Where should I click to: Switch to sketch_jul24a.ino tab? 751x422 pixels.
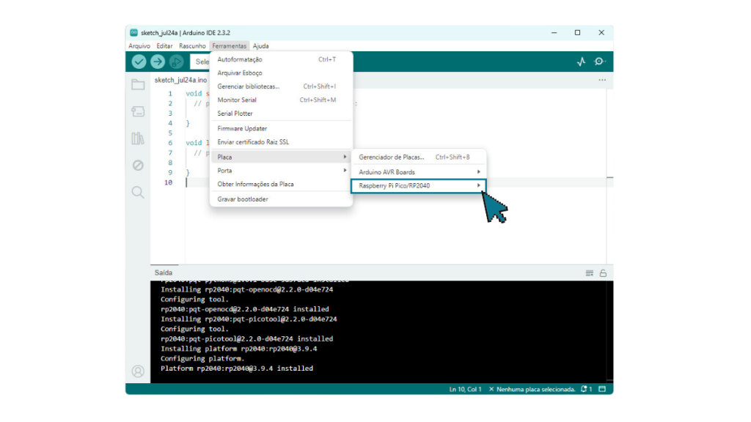[x=180, y=80]
